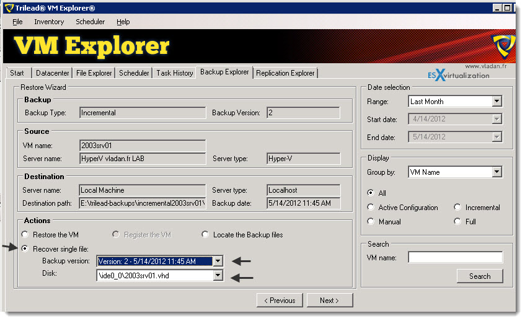Maximize the VM Explorer window
Viewport: 525px width, 321px height.
508,7
